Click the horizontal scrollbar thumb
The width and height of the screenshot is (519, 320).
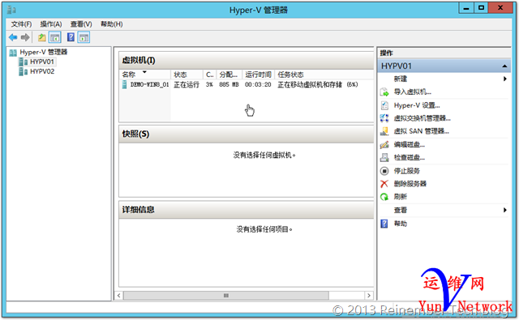(226, 295)
